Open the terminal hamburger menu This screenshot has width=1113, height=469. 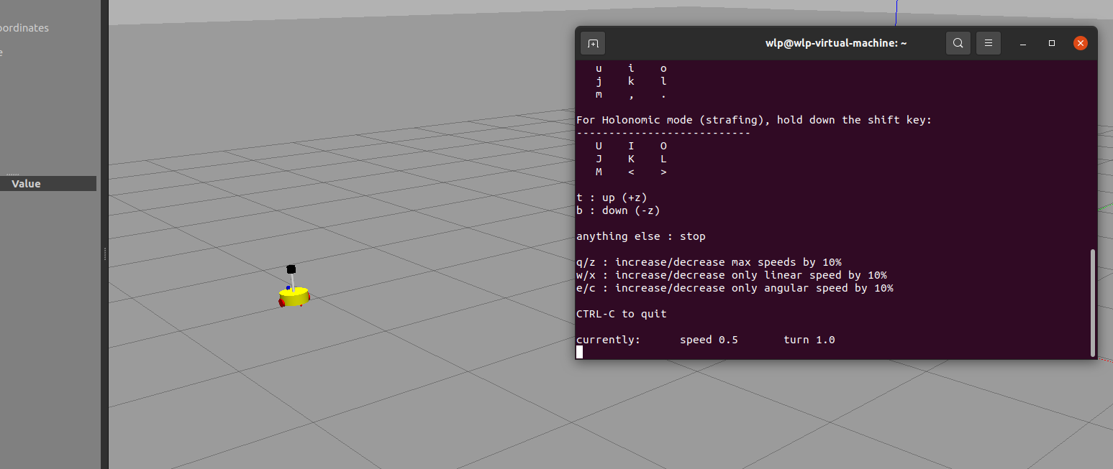pyautogui.click(x=989, y=43)
